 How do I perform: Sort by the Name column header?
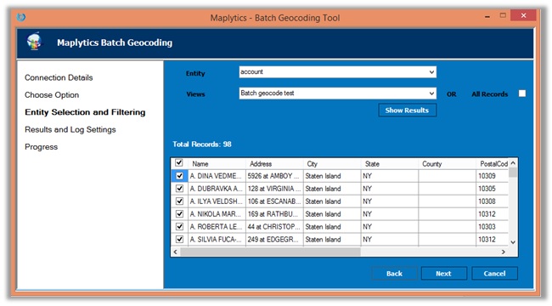coord(217,163)
